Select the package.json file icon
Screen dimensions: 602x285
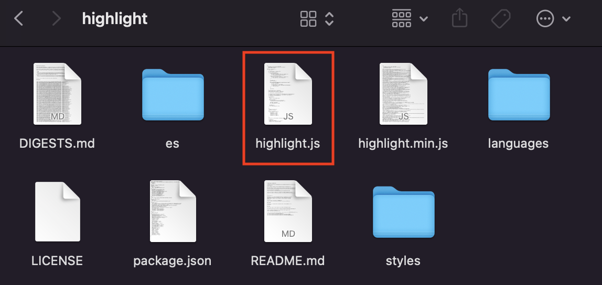(x=173, y=211)
